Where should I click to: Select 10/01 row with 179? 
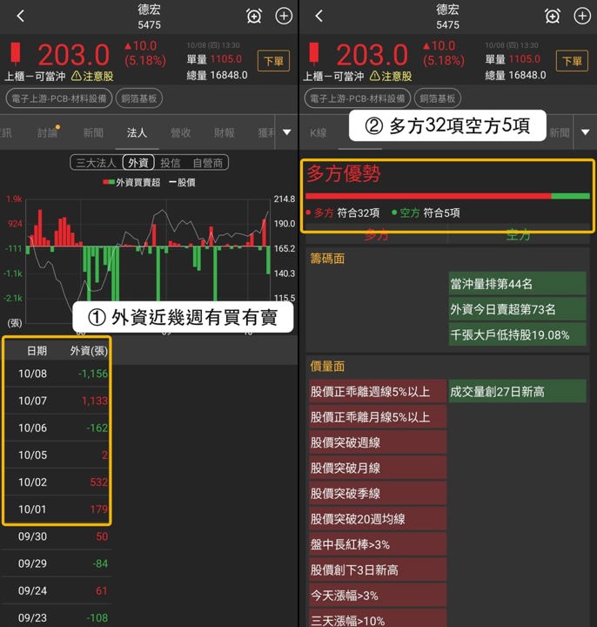pyautogui.click(x=57, y=509)
